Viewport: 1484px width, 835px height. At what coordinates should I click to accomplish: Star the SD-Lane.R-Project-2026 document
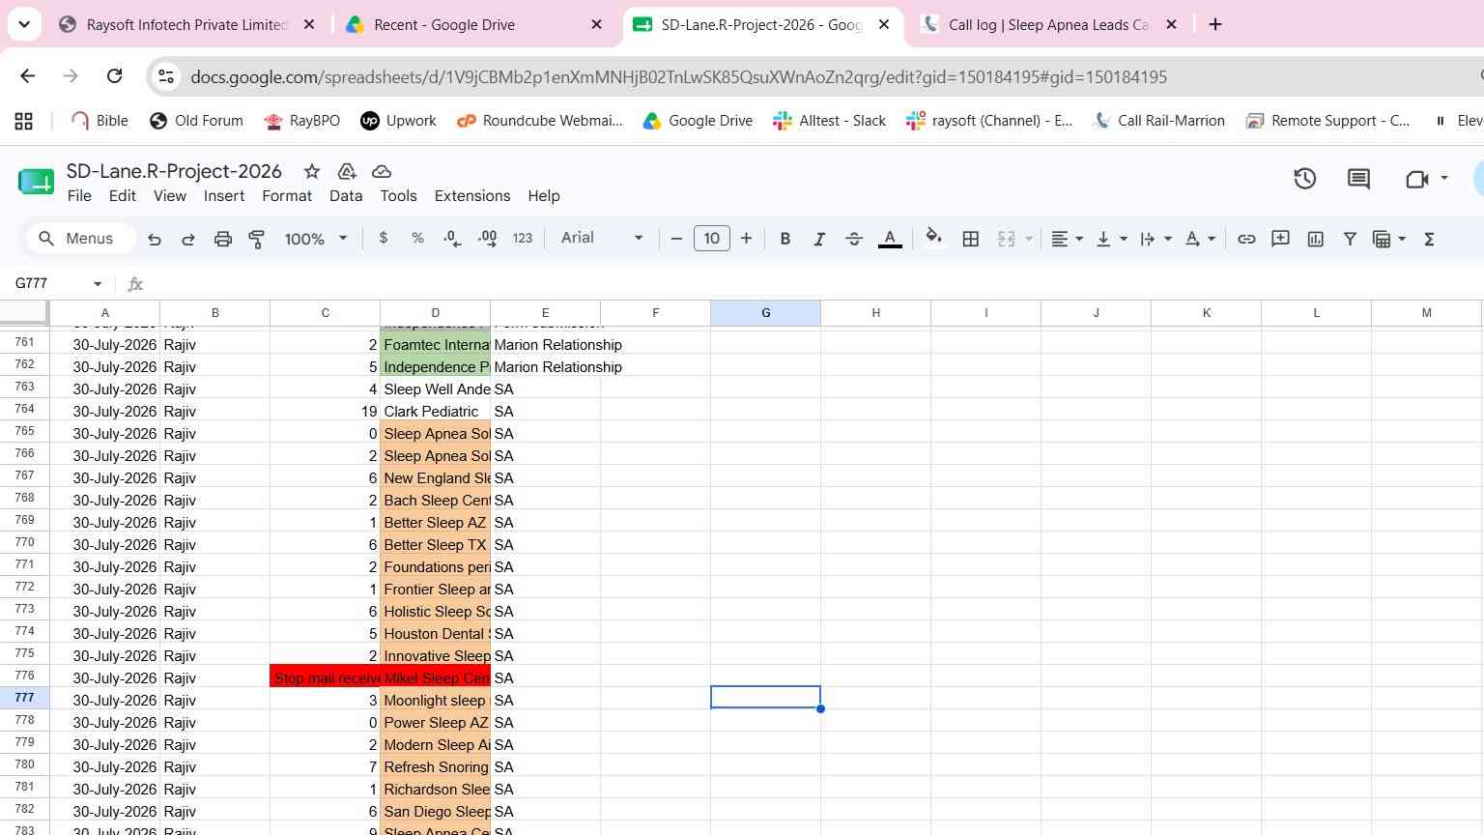click(x=312, y=171)
